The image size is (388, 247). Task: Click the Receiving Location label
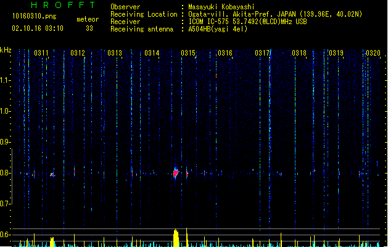coord(144,14)
